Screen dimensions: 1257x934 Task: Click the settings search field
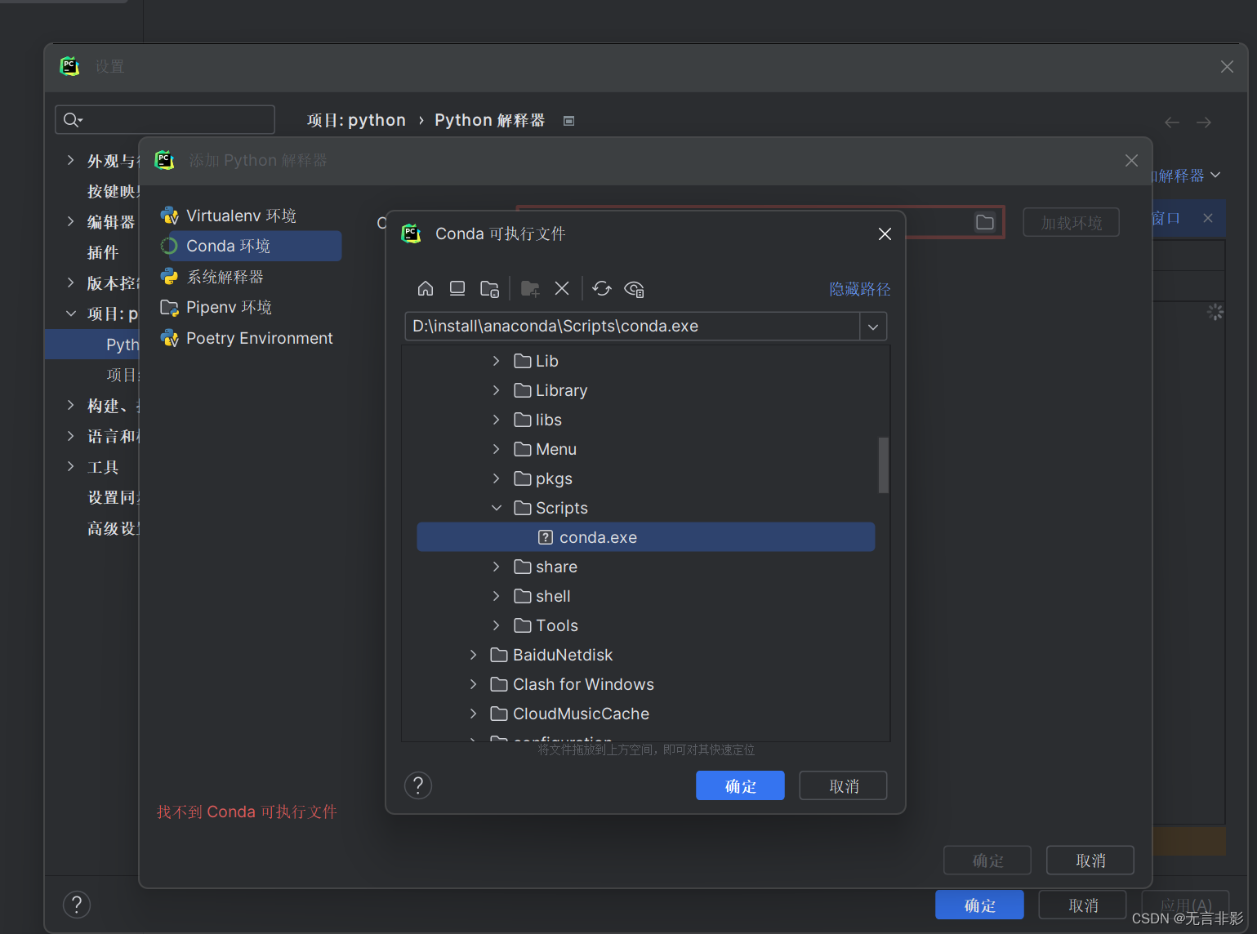pyautogui.click(x=165, y=120)
